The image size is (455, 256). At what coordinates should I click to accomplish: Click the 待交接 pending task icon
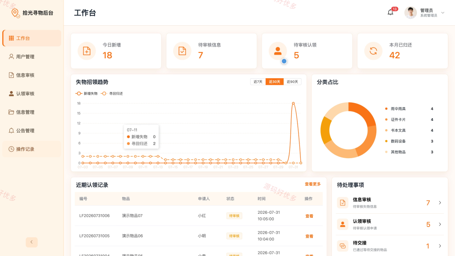coord(343,246)
